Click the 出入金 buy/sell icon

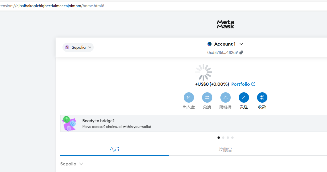point(189,97)
